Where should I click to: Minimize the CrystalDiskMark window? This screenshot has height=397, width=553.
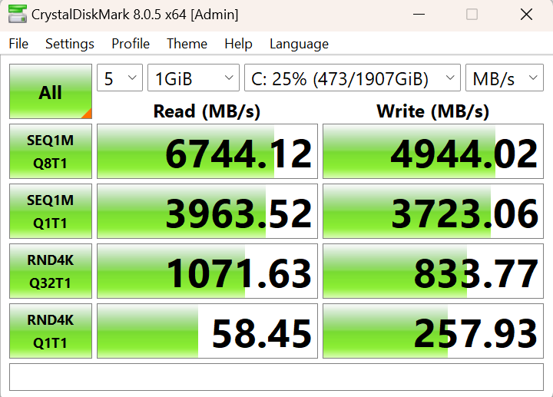click(419, 15)
